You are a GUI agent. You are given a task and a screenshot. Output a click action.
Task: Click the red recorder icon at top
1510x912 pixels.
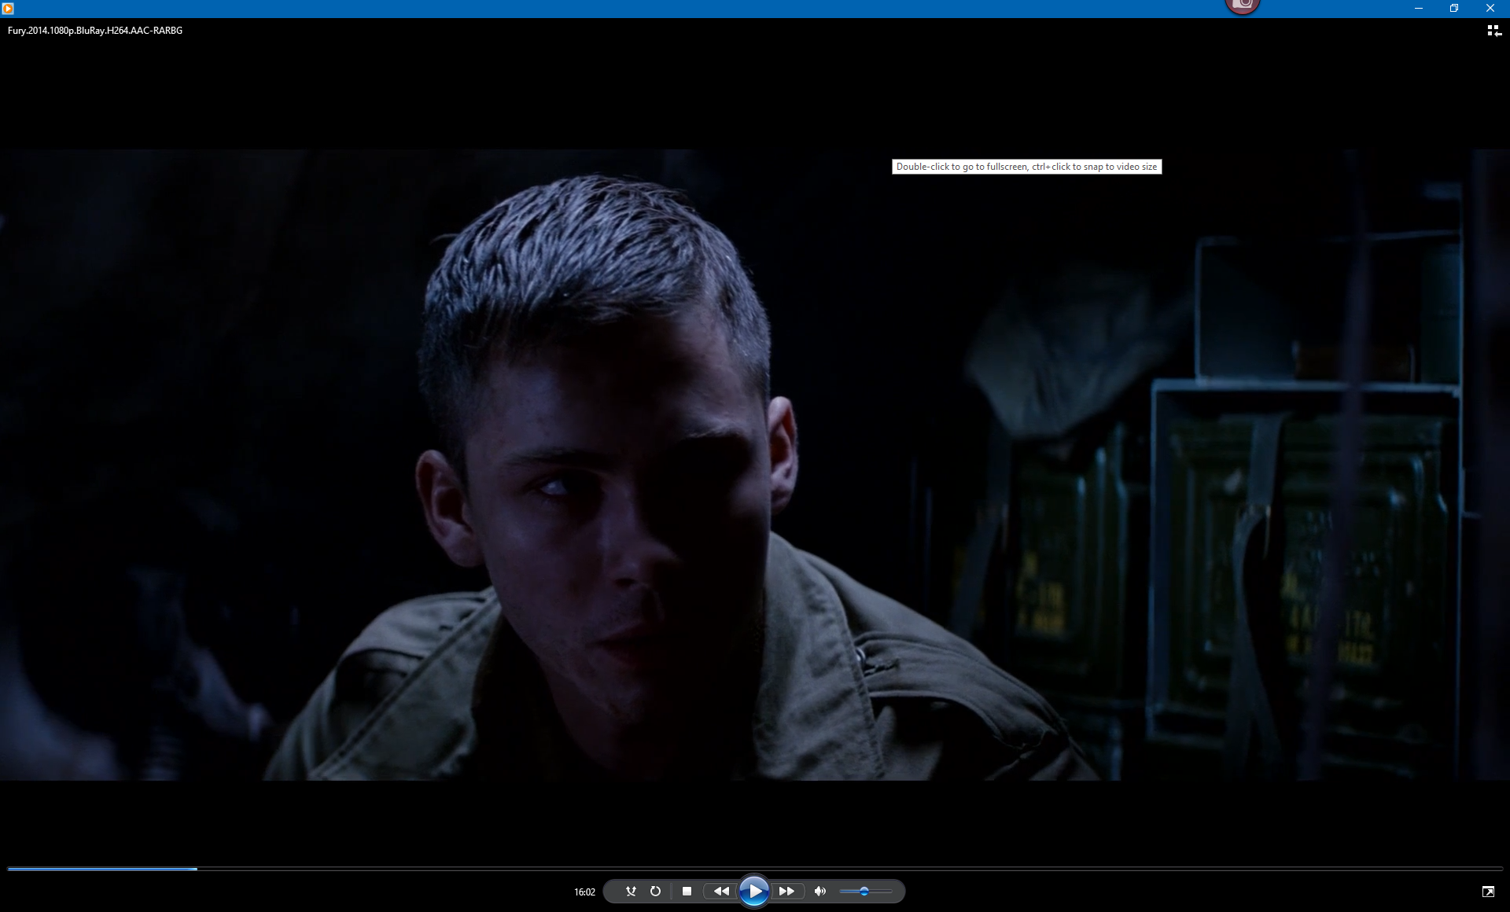pos(1243,6)
